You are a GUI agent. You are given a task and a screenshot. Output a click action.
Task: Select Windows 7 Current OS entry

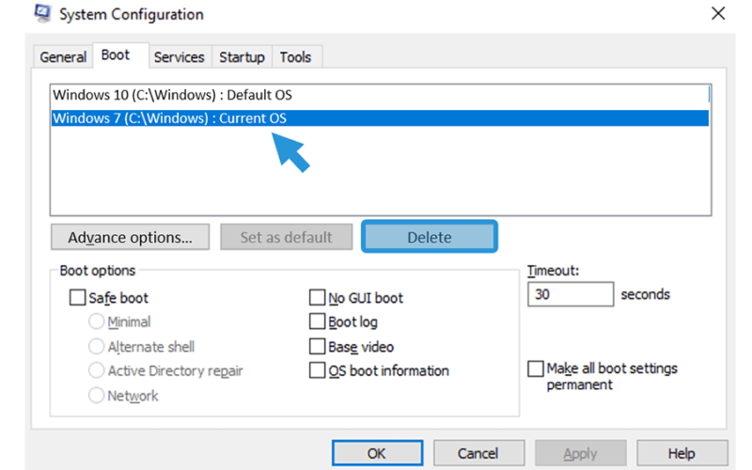(380, 118)
